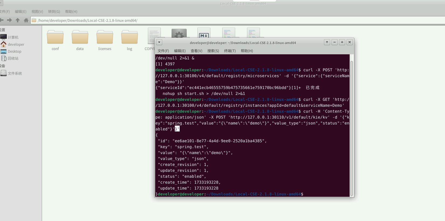Click the "status": "enabled" output line
This screenshot has width=445, height=221.
[x=182, y=176]
